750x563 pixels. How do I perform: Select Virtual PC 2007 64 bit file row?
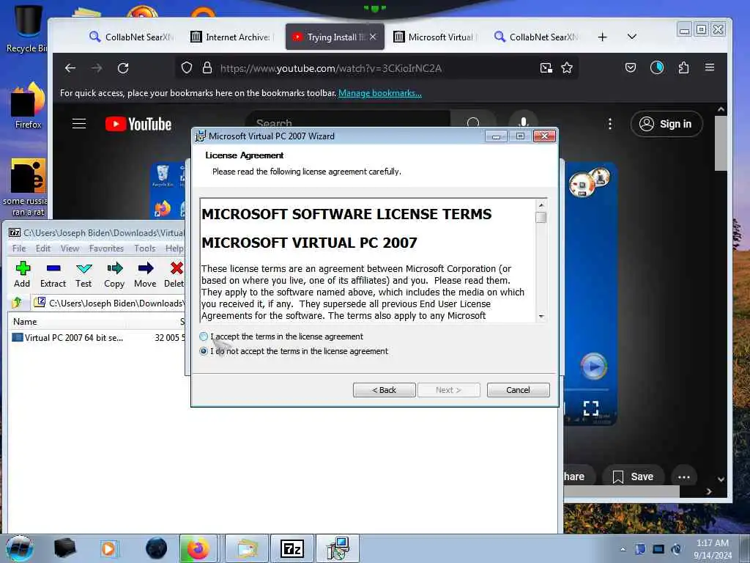pos(97,338)
